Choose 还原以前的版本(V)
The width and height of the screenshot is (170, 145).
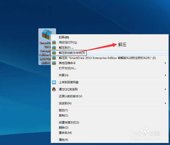110,96
